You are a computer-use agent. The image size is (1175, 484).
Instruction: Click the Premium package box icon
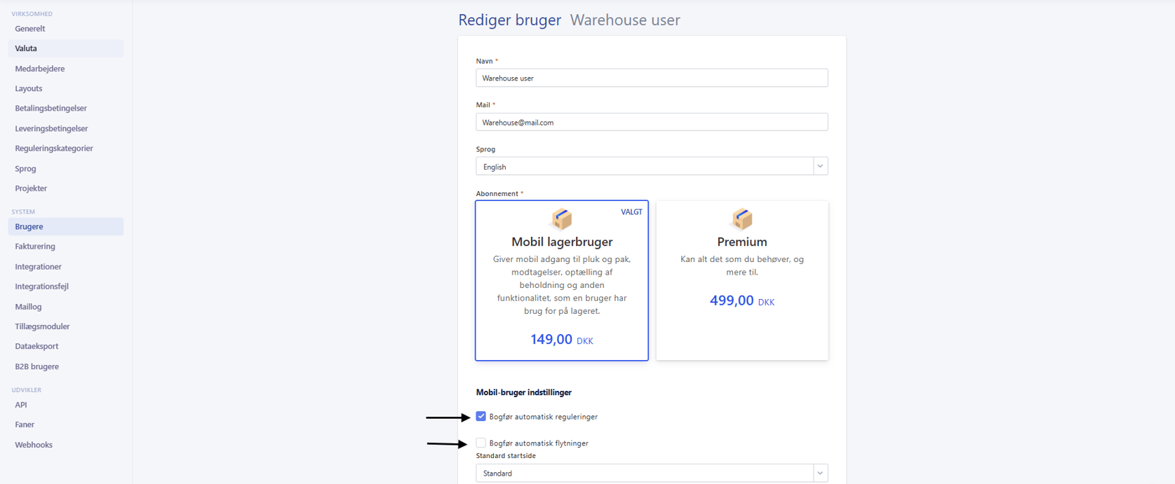(x=741, y=219)
